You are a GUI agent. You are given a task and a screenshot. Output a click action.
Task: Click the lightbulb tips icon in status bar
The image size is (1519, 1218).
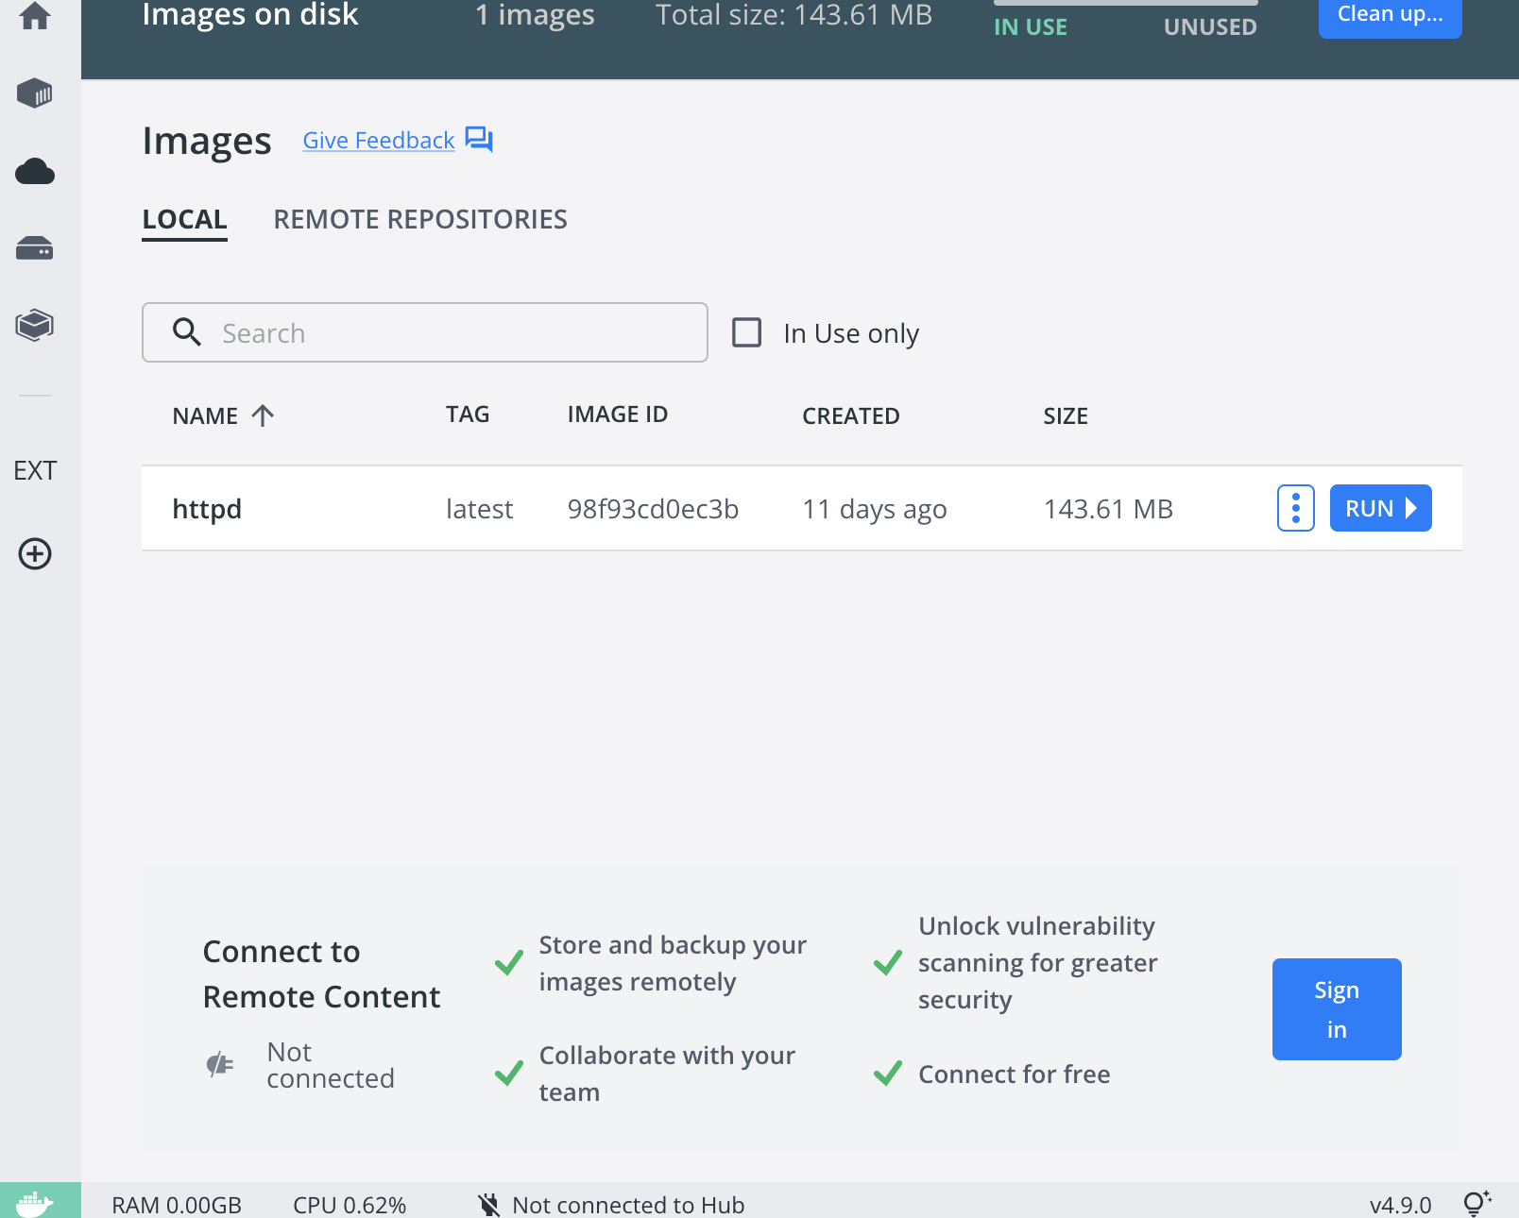coord(1476,1203)
